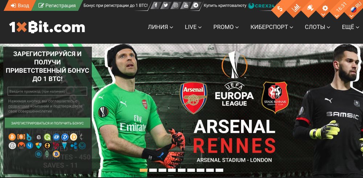This screenshot has height=178, width=363.
Task: Open the Facebook social icon
Action: pyautogui.click(x=156, y=5)
